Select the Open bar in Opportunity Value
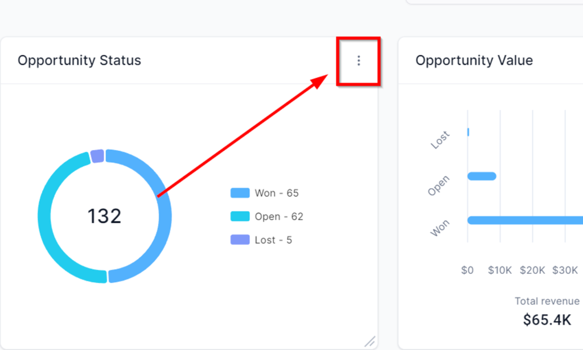 (482, 176)
